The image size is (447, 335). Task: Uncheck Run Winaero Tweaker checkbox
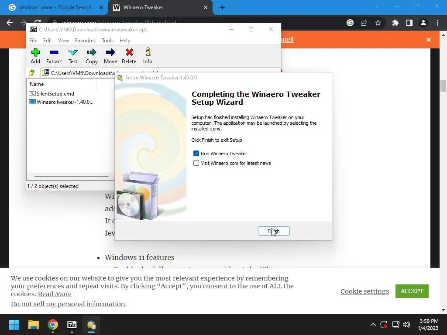pos(196,154)
